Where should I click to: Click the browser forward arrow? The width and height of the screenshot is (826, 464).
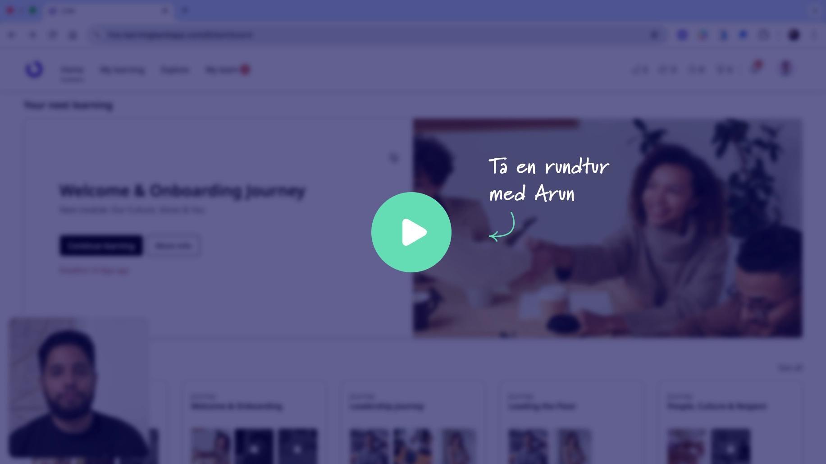click(32, 35)
